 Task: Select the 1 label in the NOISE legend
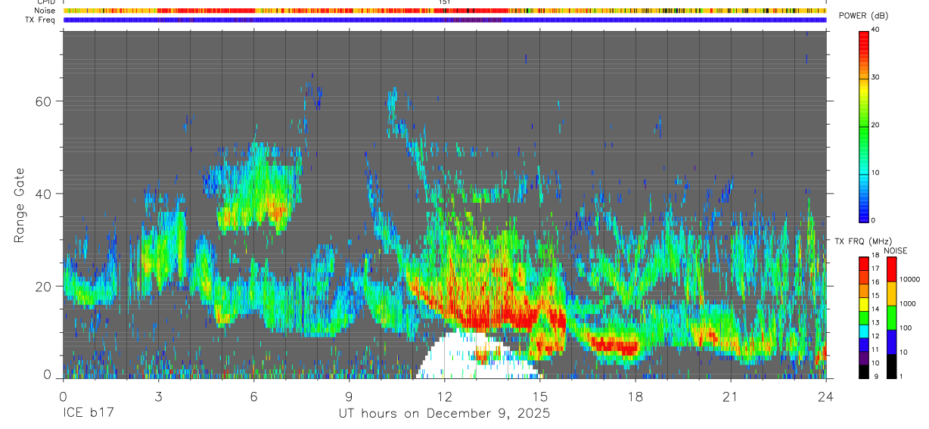click(901, 376)
